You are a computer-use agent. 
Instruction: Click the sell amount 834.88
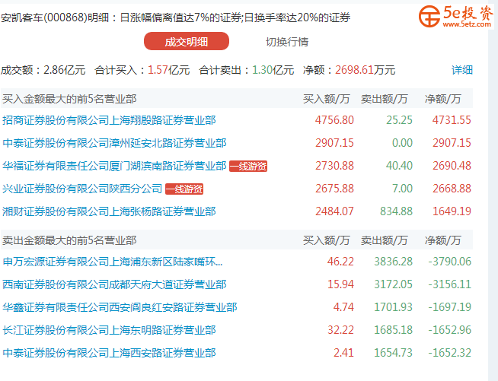[396, 211]
